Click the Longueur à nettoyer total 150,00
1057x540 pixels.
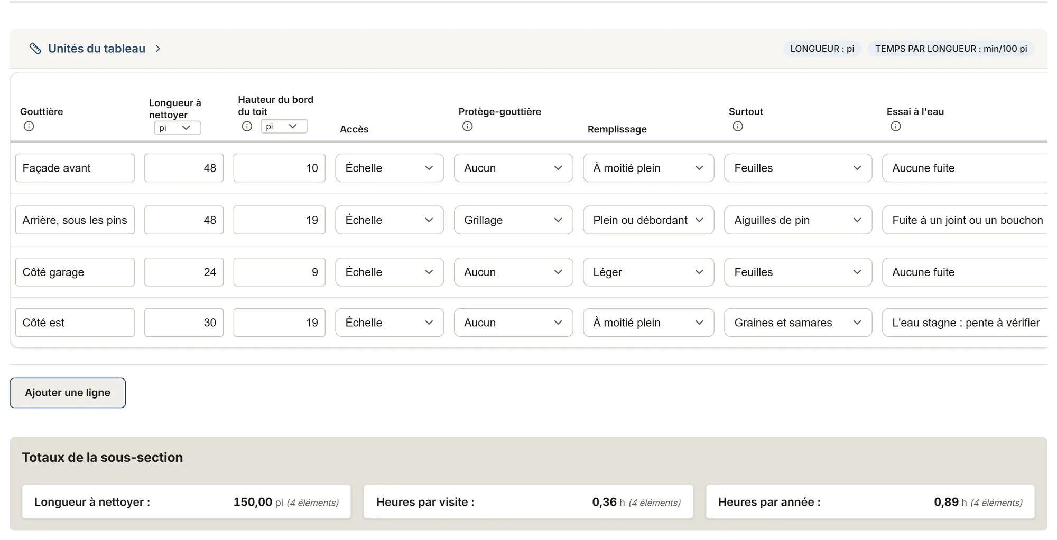coord(253,502)
